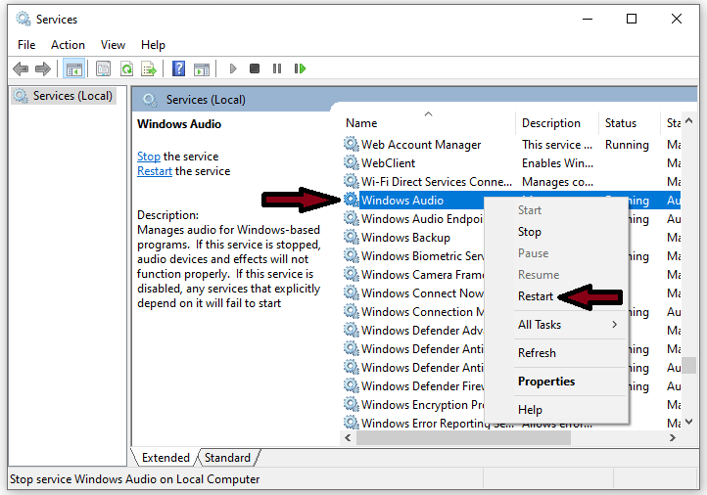Click gear icon beside Windows Connect Now
The height and width of the screenshot is (495, 707).
(352, 292)
